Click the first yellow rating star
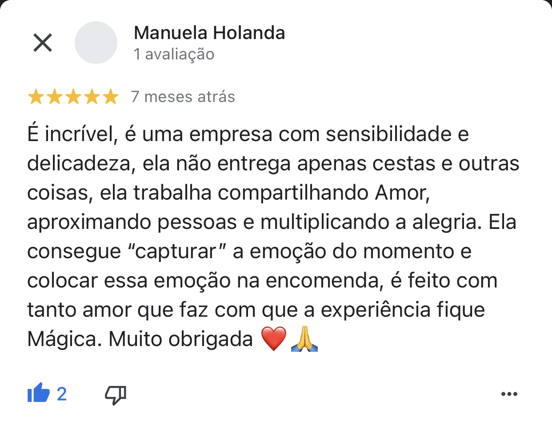Viewport: 552px width, 425px height. click(x=36, y=96)
